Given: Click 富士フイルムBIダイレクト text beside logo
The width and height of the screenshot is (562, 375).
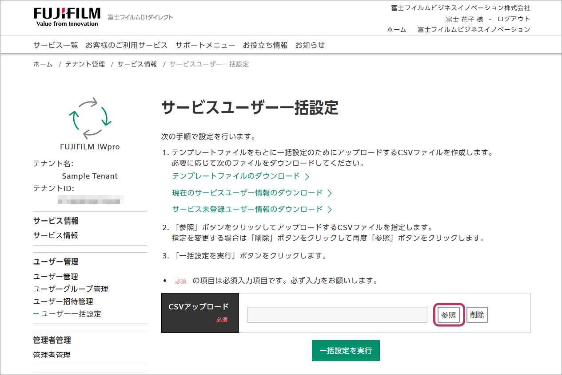Looking at the screenshot, I should pos(140,17).
